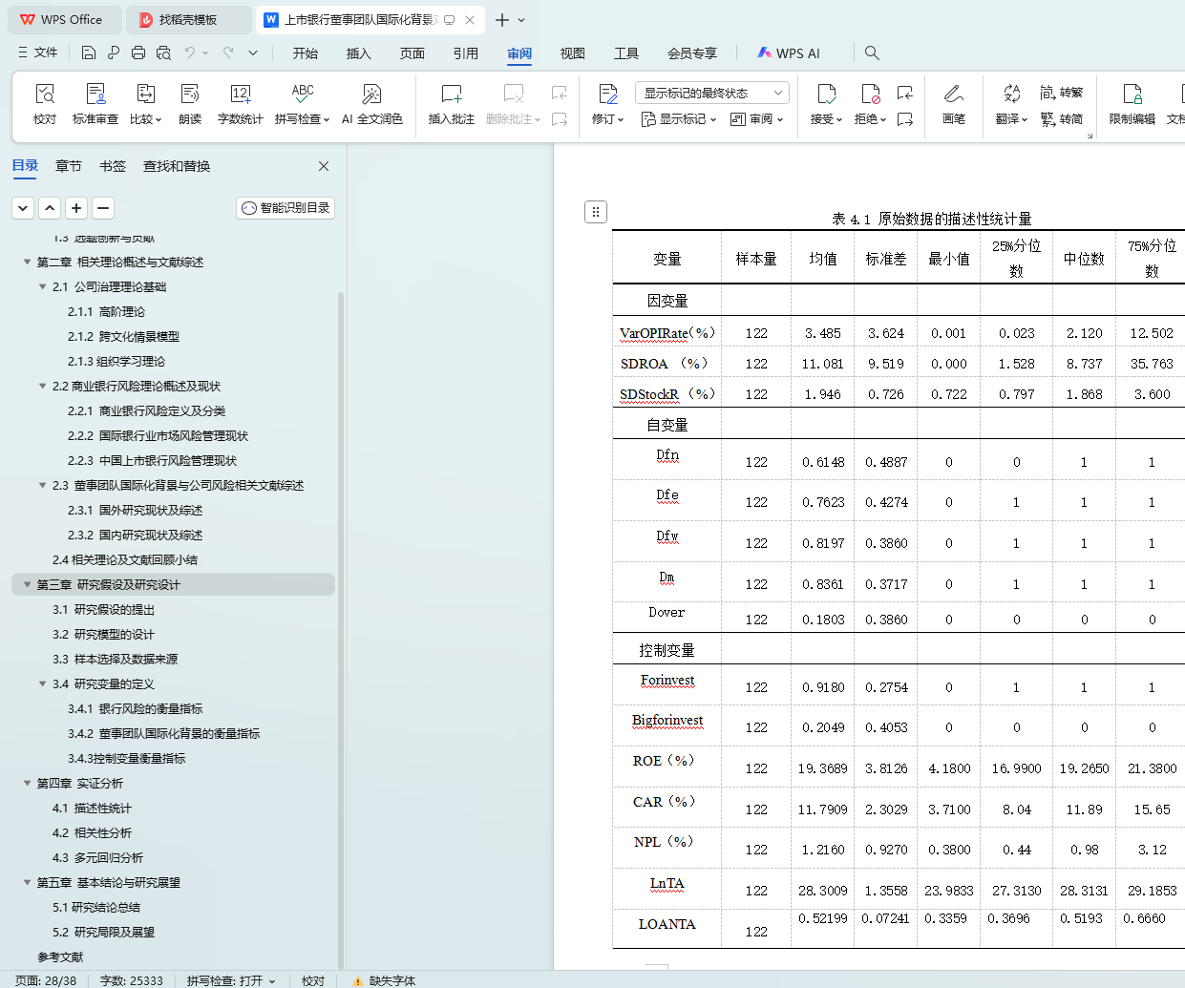This screenshot has width=1185, height=988.
Task: Click 页面: 28/38 page indicator
Action: click(46, 980)
